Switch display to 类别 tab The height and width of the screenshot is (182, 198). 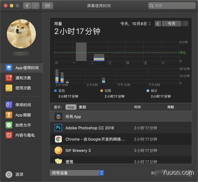point(82,107)
